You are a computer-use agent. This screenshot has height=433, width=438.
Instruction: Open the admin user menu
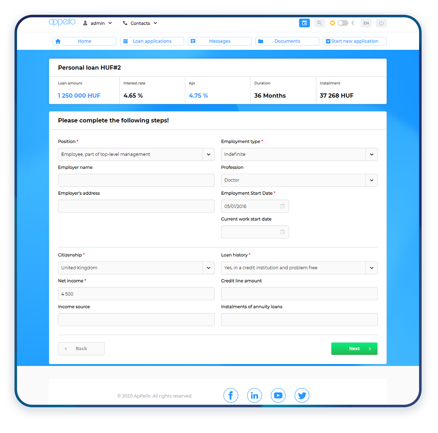98,23
